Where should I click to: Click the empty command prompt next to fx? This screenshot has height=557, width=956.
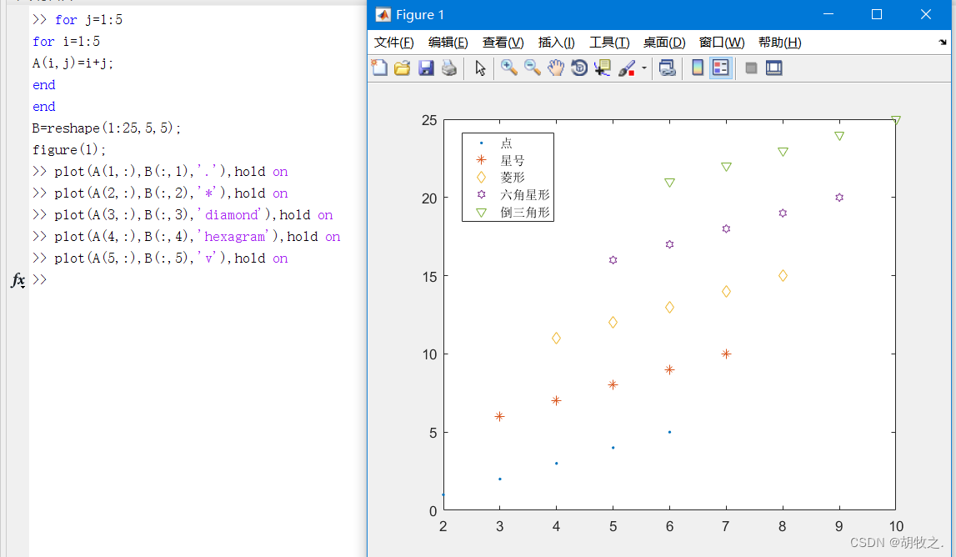coord(40,280)
